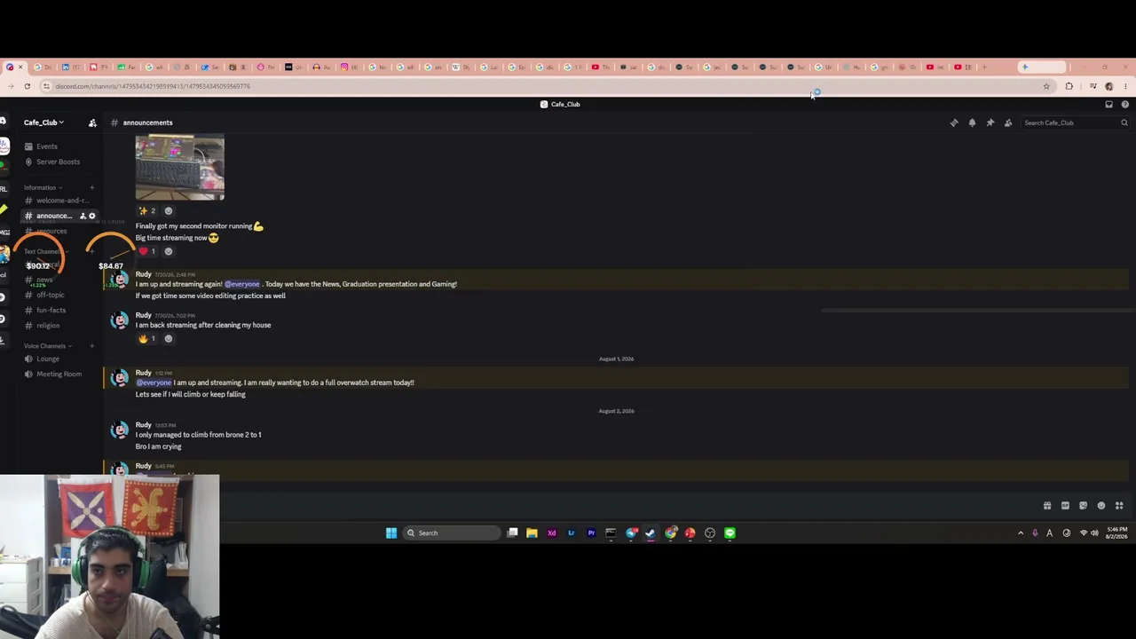
Task: Click the Search Cafe_Club field
Action: click(x=1075, y=122)
